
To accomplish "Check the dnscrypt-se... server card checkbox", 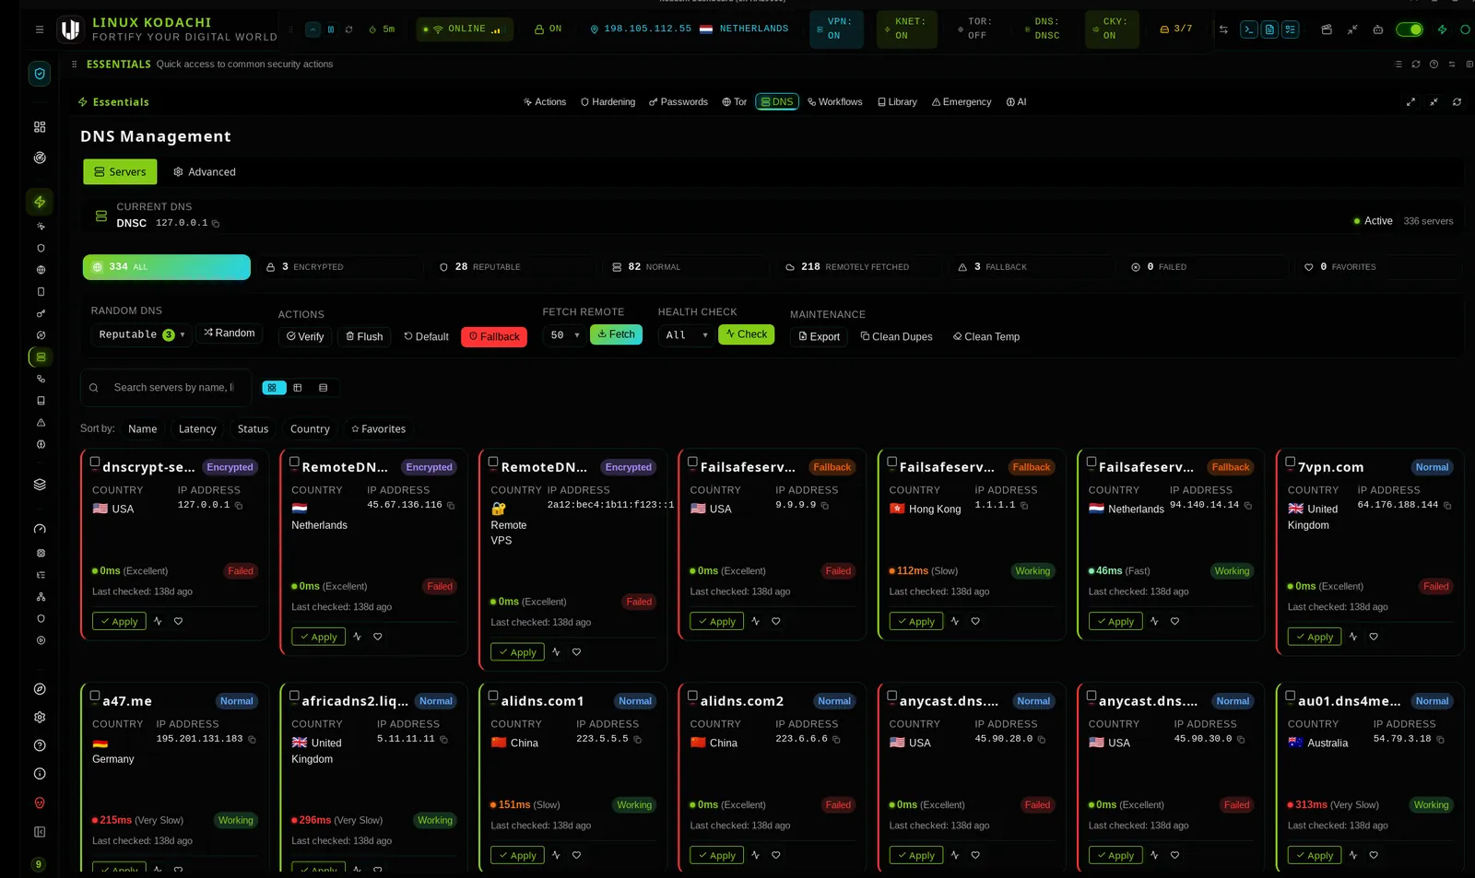I will (x=95, y=462).
